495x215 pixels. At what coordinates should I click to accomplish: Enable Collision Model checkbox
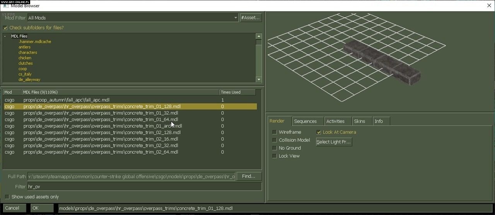click(275, 140)
